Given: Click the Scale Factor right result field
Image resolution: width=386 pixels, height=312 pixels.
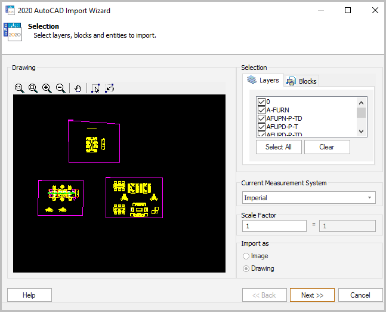Looking at the screenshot, I should click(347, 226).
